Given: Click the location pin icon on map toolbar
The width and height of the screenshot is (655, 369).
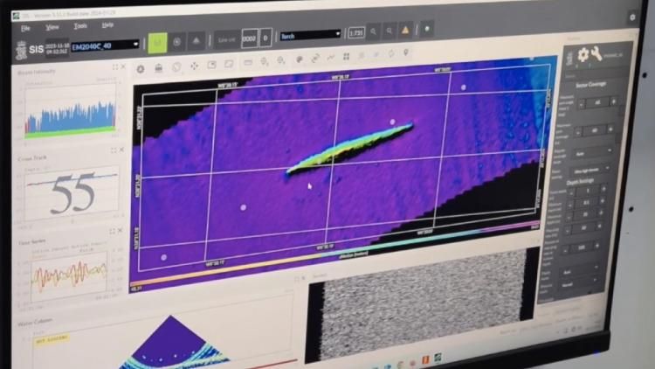Looking at the screenshot, I should [406, 53].
